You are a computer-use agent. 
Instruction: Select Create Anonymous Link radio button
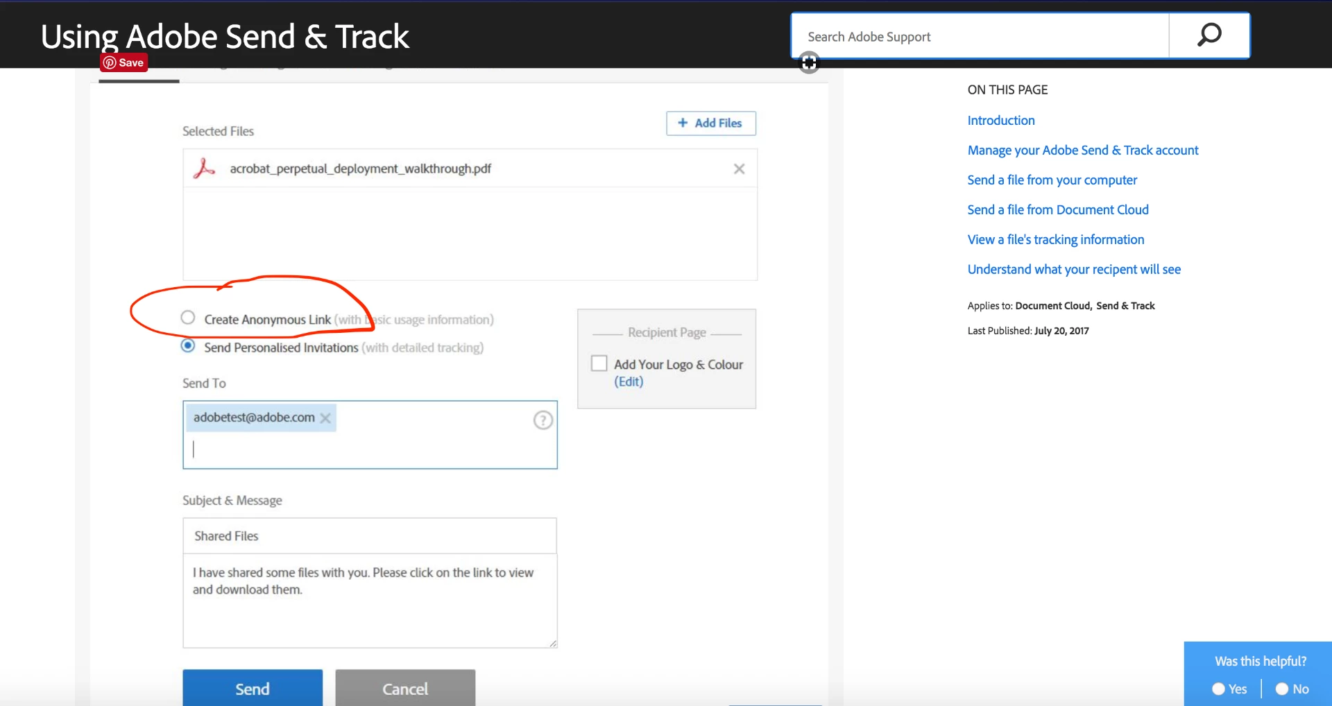[x=188, y=318]
